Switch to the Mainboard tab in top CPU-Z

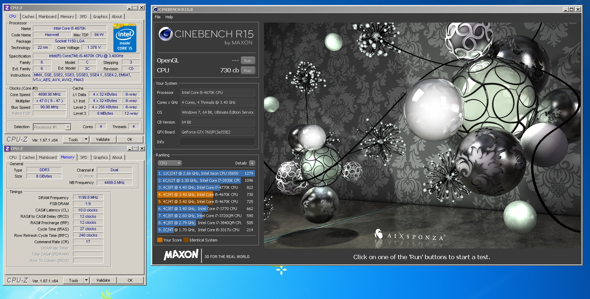[47, 17]
